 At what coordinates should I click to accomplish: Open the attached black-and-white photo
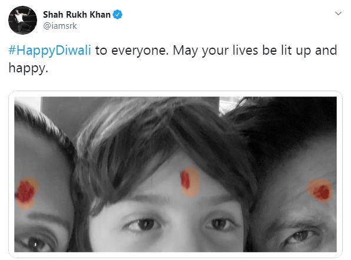[175, 174]
